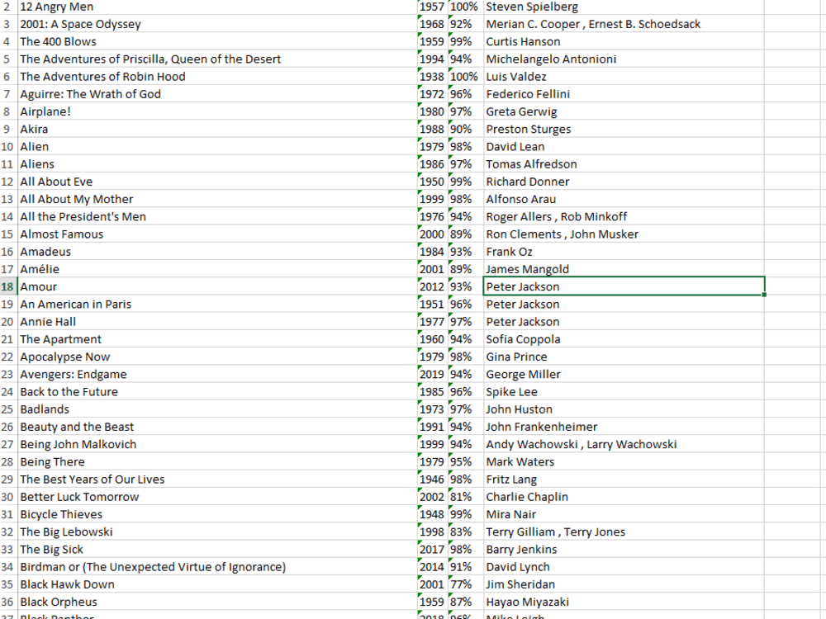Click the Roger Allers, Rob Minkoff cell
The image size is (826, 619).
click(624, 216)
